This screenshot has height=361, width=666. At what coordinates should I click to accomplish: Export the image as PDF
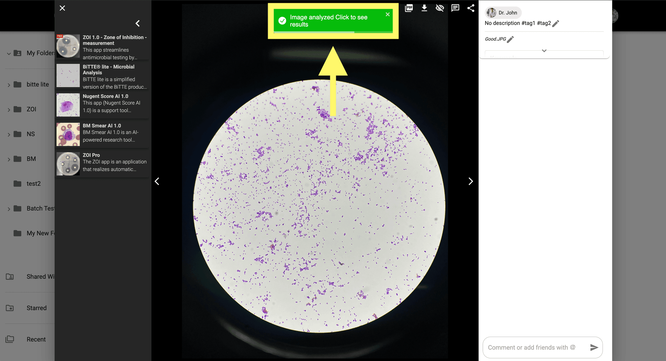coord(409,8)
